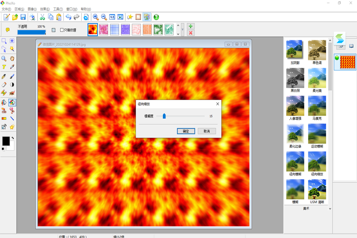
Task: Reset the colors to default black and white
Action: [x=3, y=149]
